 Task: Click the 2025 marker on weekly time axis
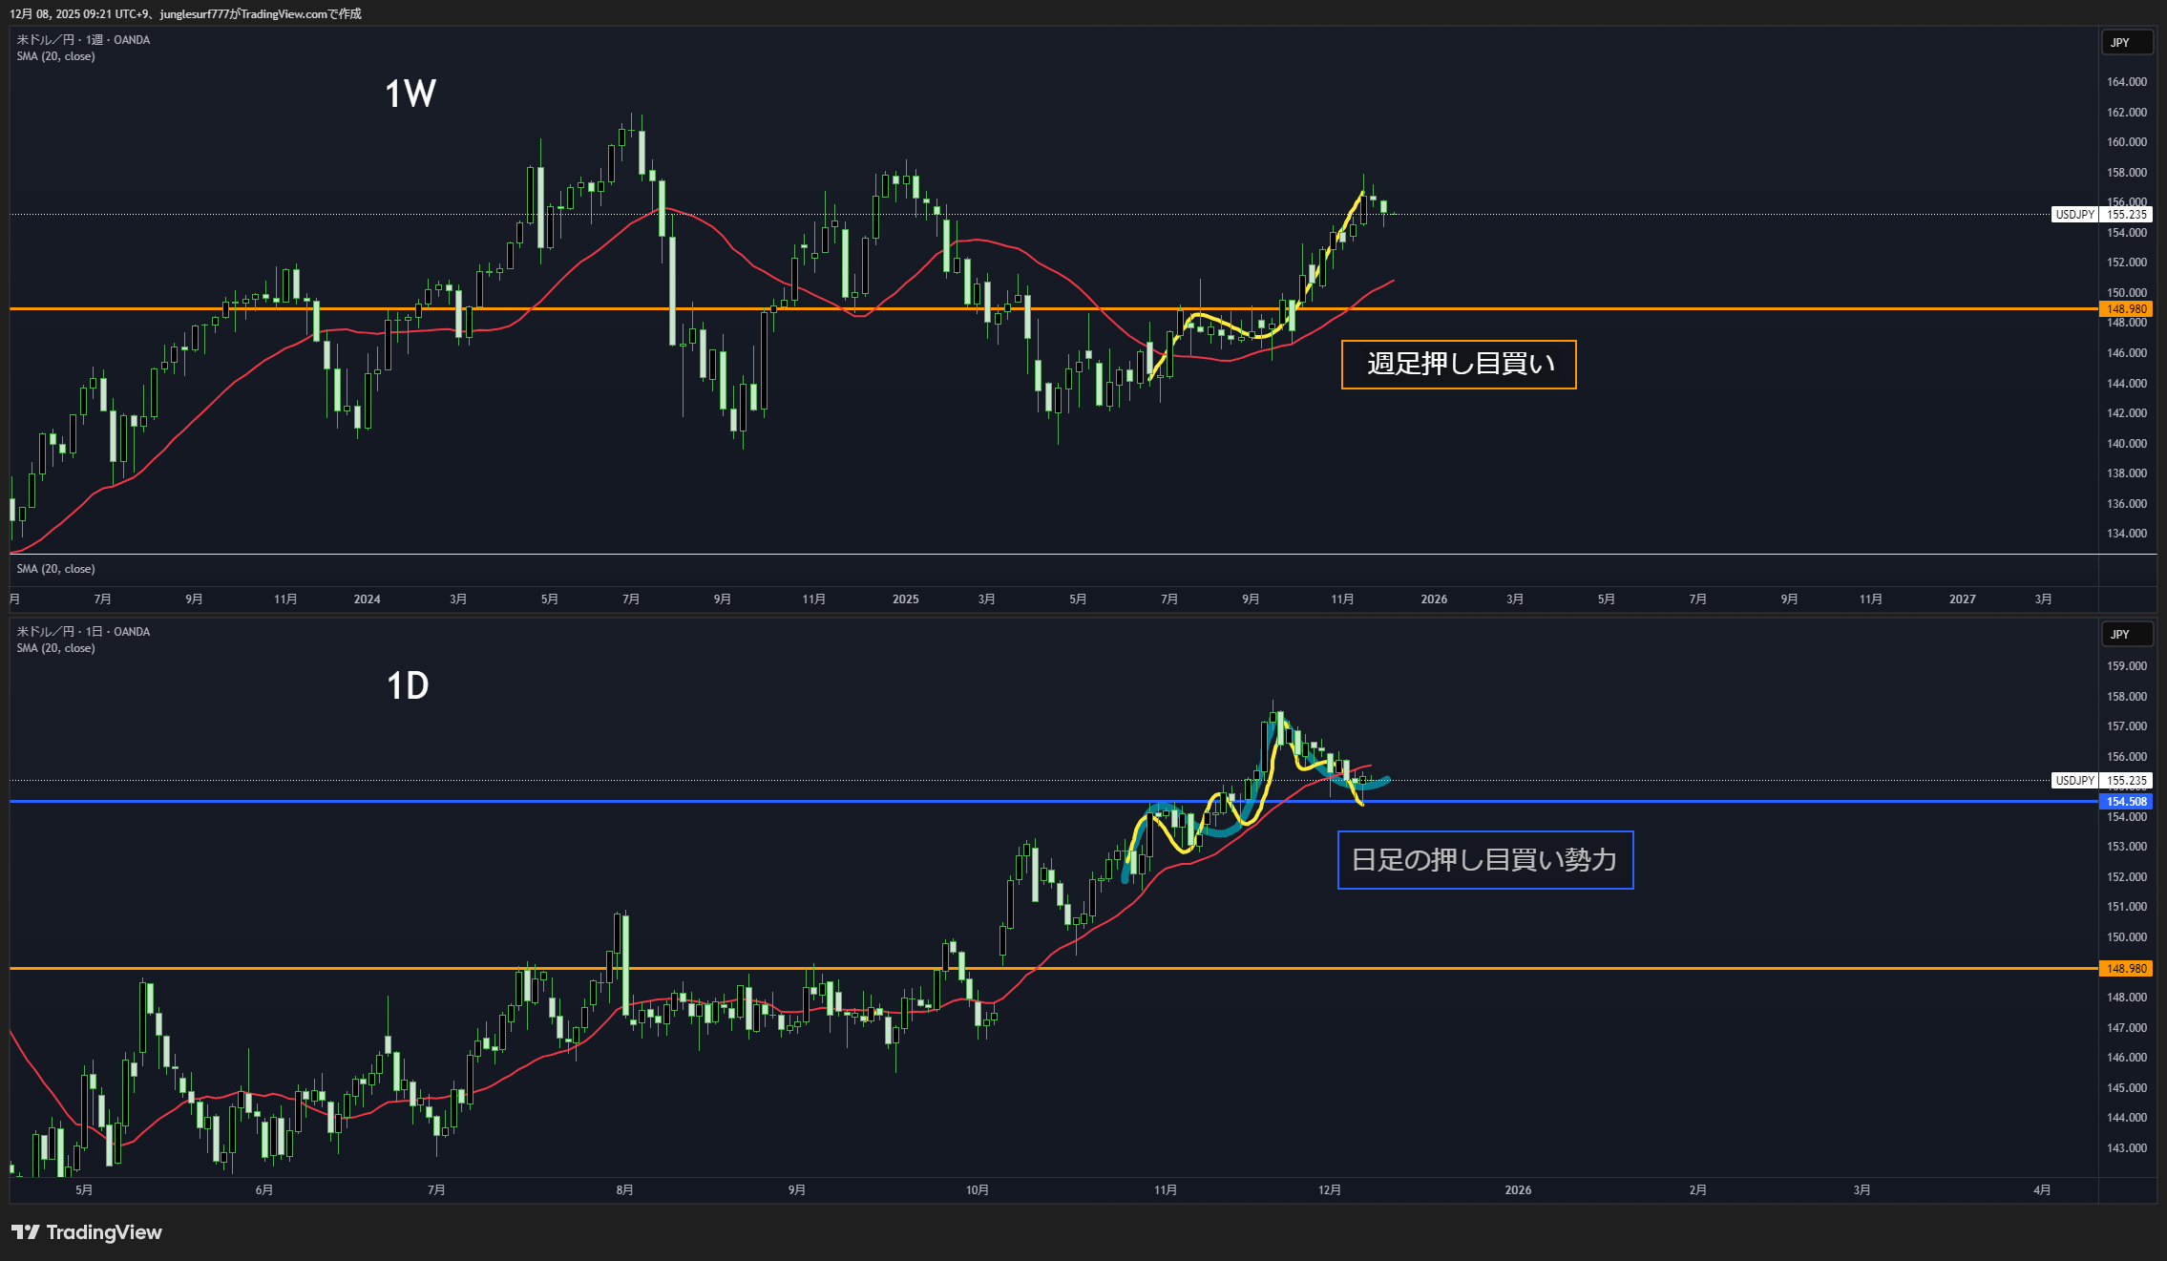[x=905, y=599]
